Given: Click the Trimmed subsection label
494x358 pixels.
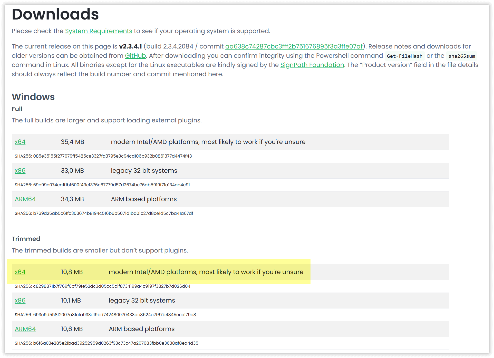Looking at the screenshot, I should [x=26, y=239].
